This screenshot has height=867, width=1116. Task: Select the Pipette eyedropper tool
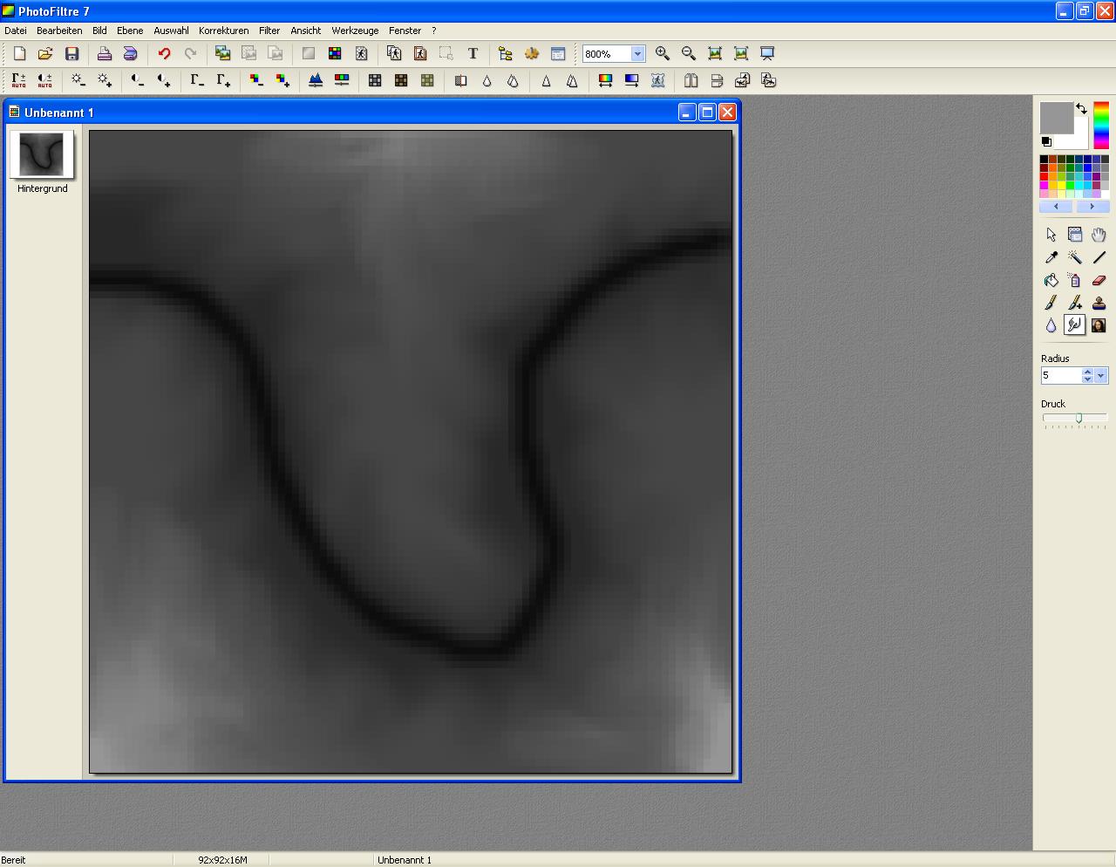click(x=1051, y=258)
